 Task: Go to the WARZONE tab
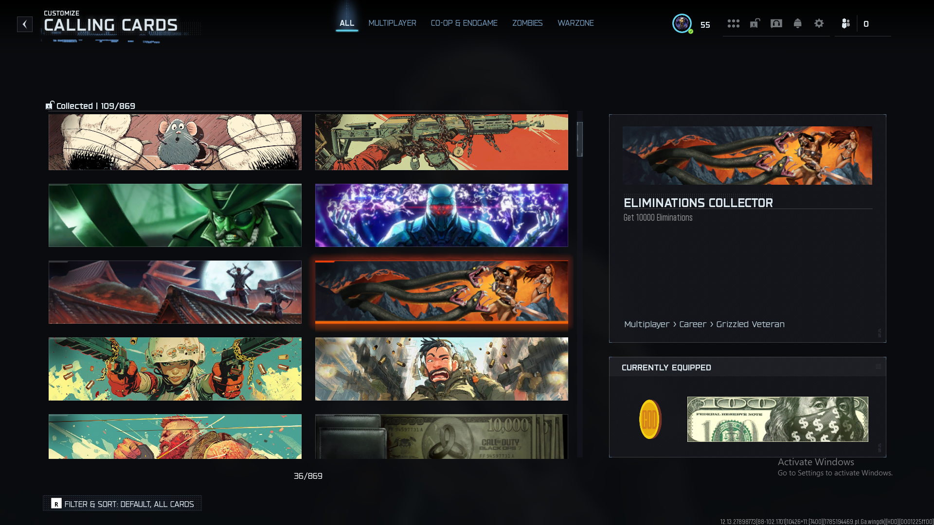[575, 23]
